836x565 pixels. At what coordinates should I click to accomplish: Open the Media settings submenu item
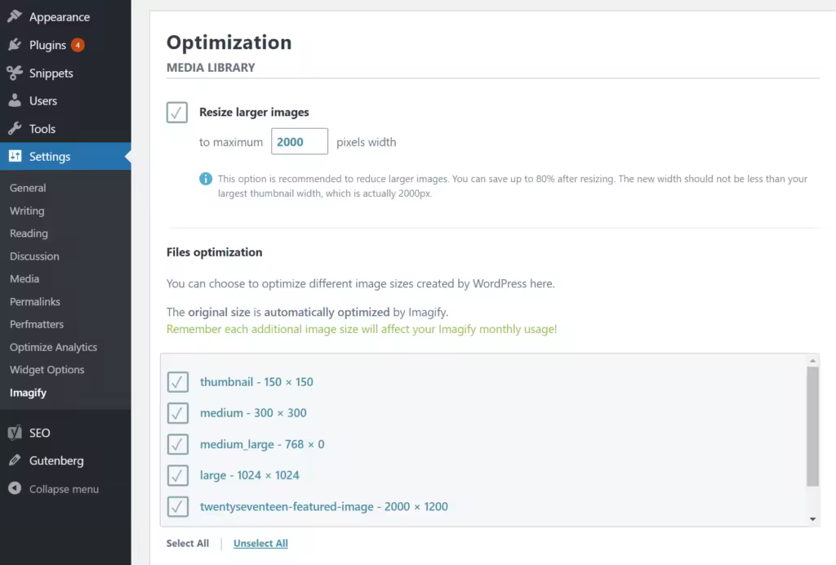pyautogui.click(x=24, y=278)
